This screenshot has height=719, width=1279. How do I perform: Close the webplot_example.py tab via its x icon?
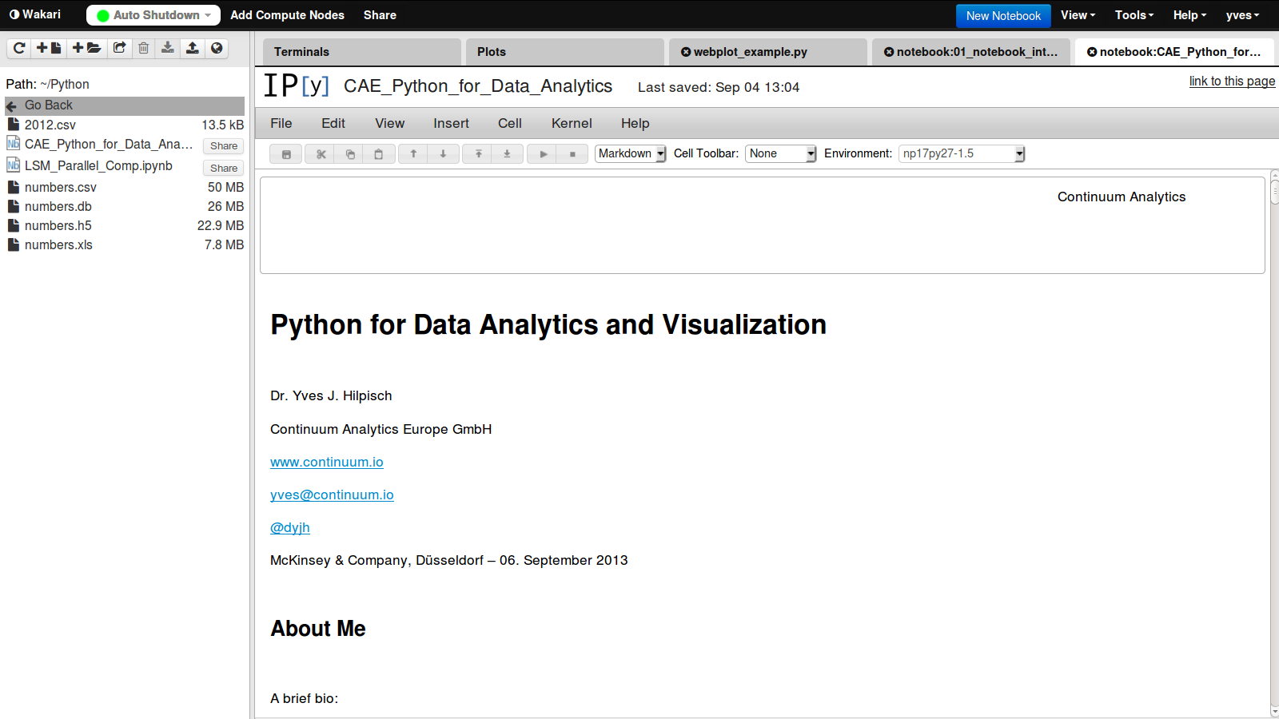coord(686,52)
